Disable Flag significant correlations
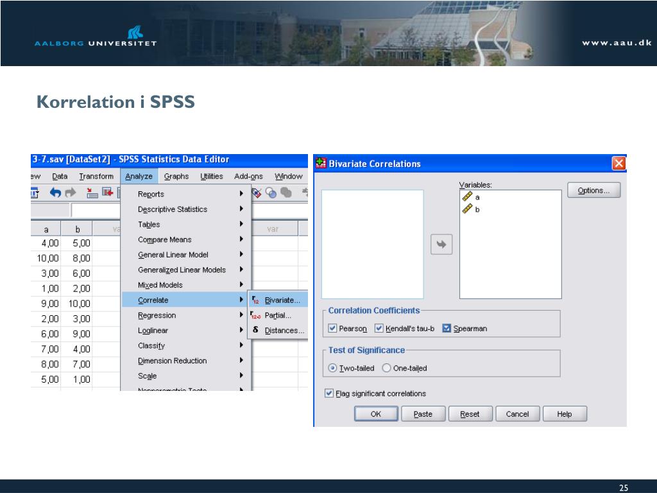 (x=329, y=394)
